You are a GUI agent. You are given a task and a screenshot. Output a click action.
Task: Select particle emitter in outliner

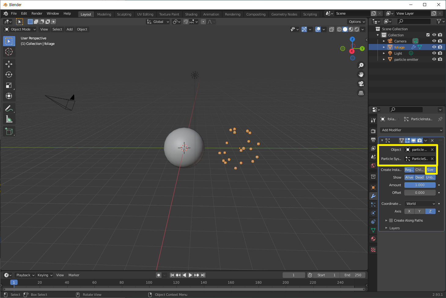pyautogui.click(x=406, y=60)
